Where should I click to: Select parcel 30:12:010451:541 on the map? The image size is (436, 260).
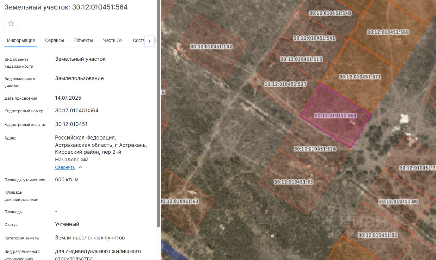(314, 38)
